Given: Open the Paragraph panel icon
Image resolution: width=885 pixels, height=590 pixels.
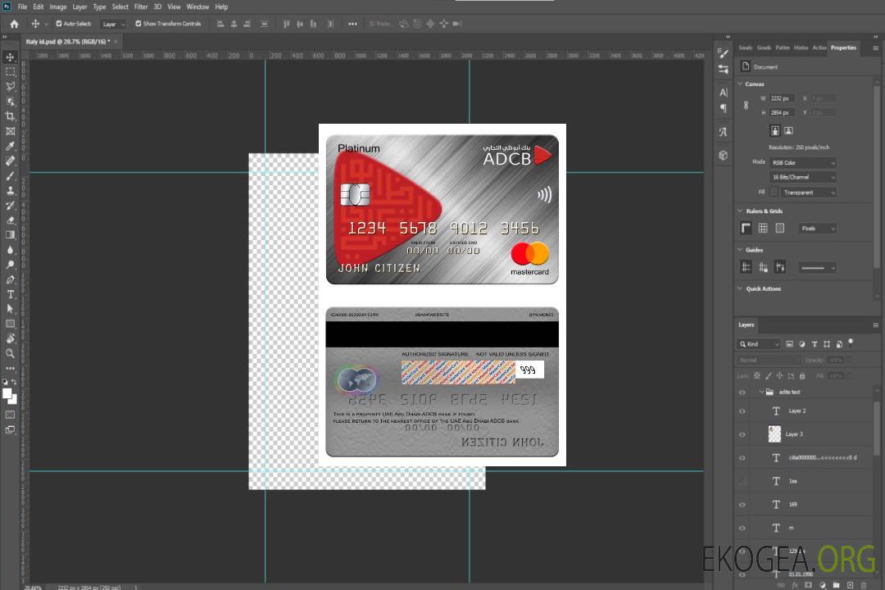Looking at the screenshot, I should coord(724,108).
